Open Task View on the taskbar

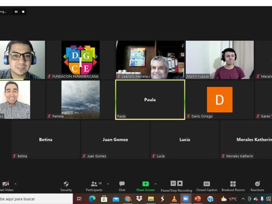tap(79, 199)
